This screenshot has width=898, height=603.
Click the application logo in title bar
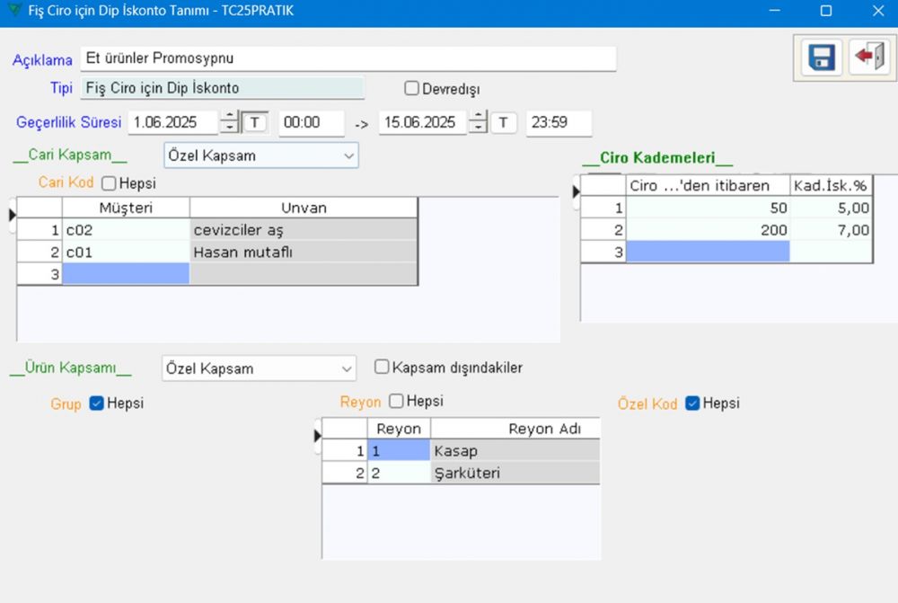point(12,11)
